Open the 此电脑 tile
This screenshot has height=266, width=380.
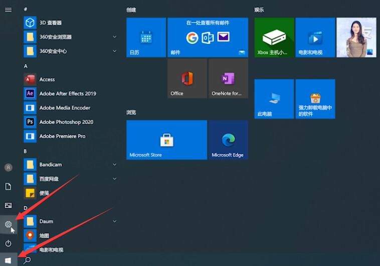(x=274, y=98)
